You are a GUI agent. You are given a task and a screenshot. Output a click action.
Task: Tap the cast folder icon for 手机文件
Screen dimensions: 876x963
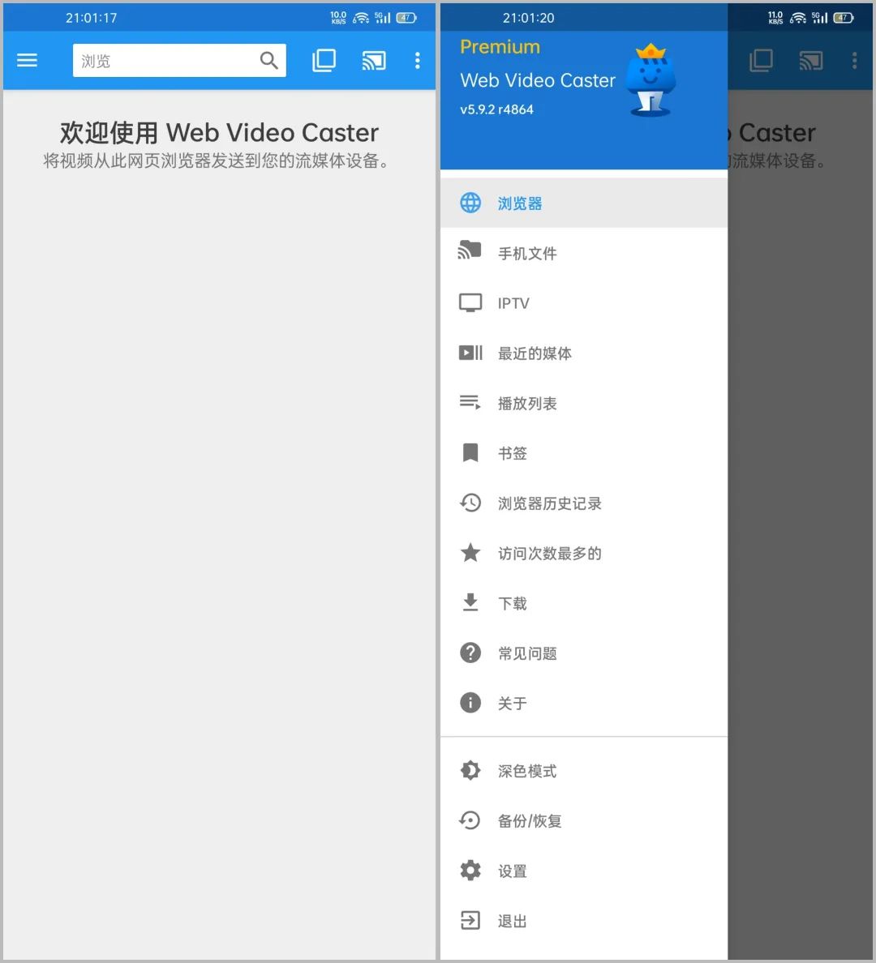tap(470, 250)
